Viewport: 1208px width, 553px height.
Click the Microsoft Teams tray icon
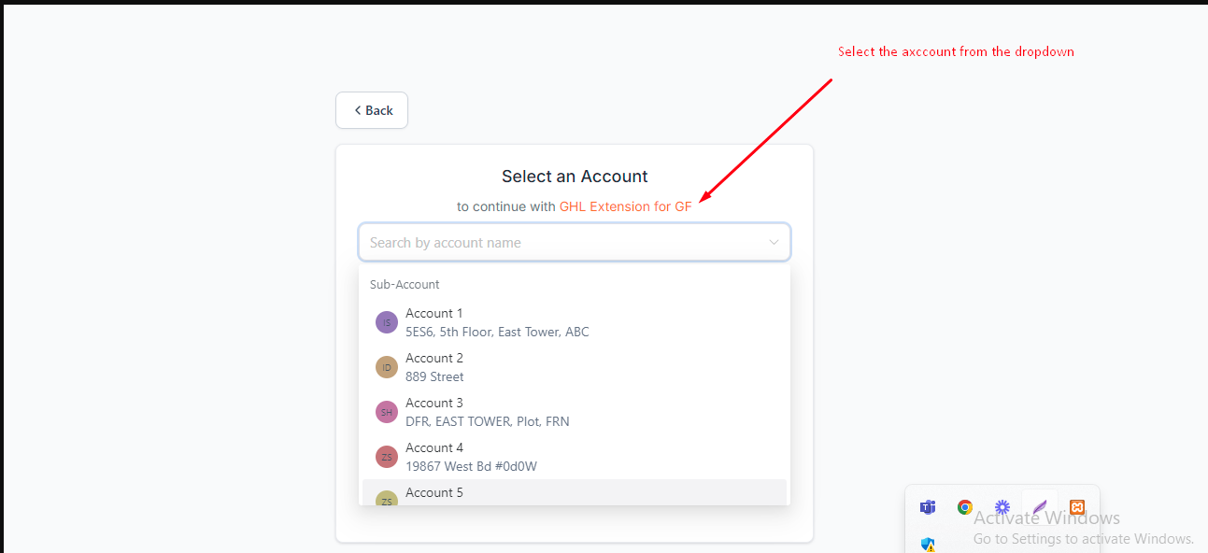(928, 507)
